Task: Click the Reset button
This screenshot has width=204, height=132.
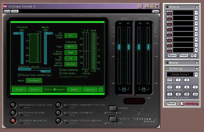Action: 19,90
